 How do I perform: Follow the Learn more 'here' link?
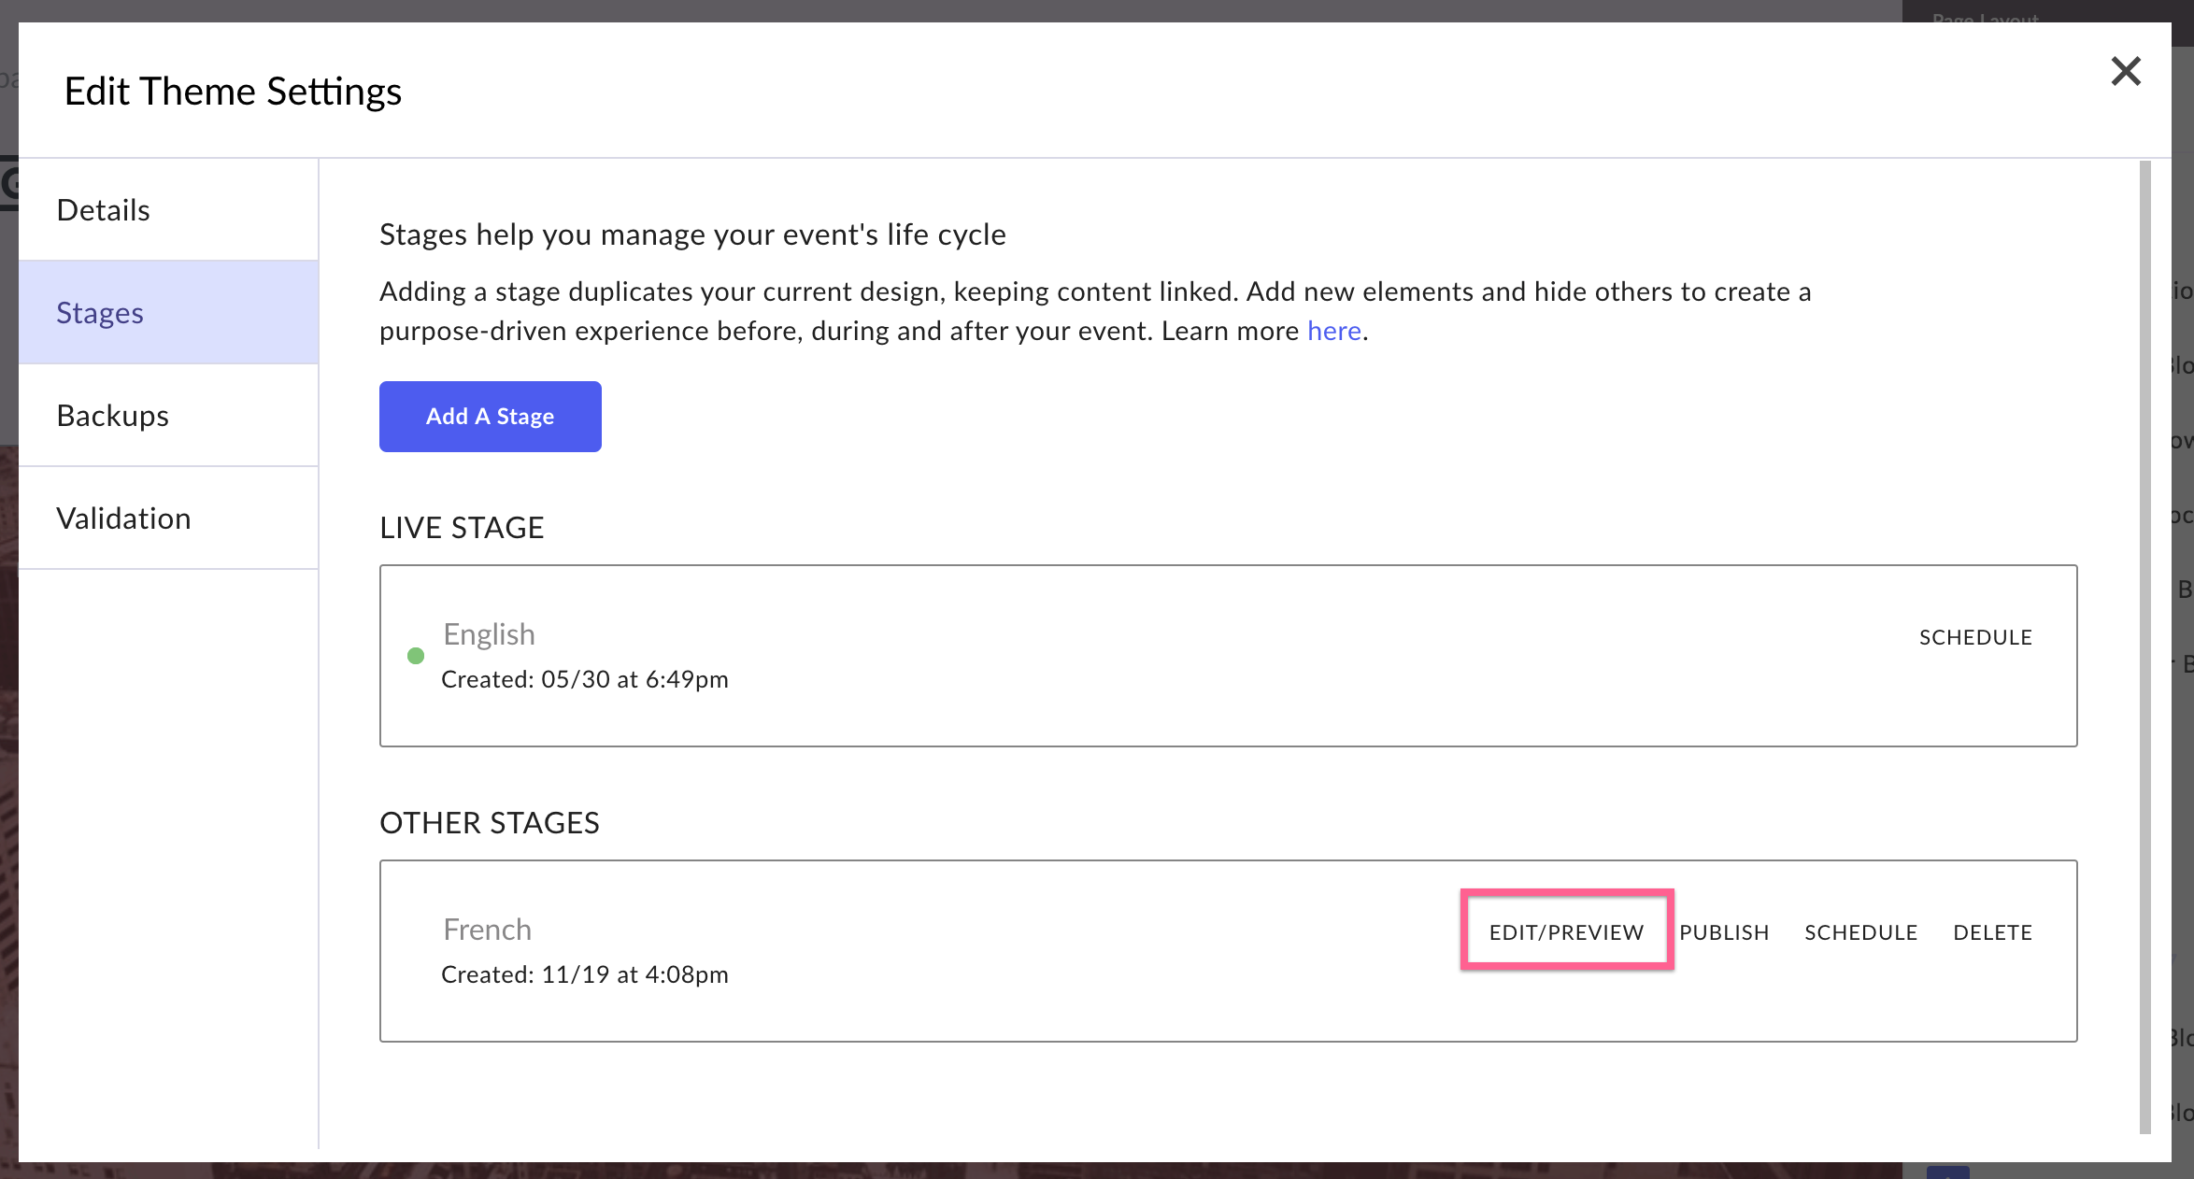(1333, 331)
